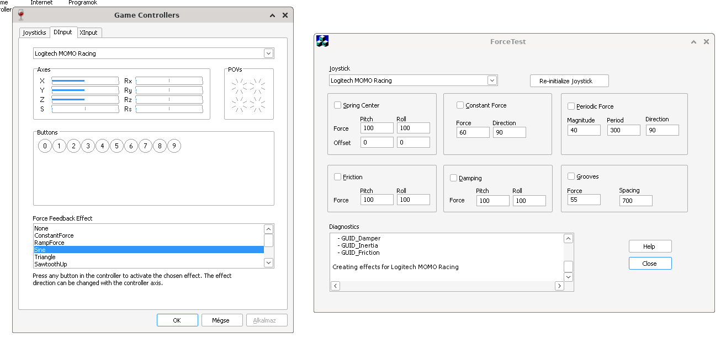Image resolution: width=726 pixels, height=338 pixels.
Task: Click Constant Force value field showing 60
Action: (473, 132)
